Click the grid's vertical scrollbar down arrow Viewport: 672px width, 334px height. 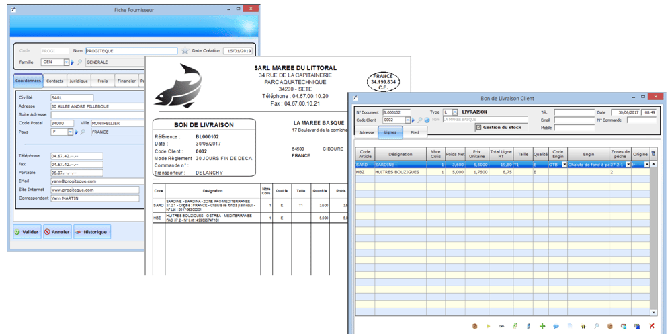654,312
